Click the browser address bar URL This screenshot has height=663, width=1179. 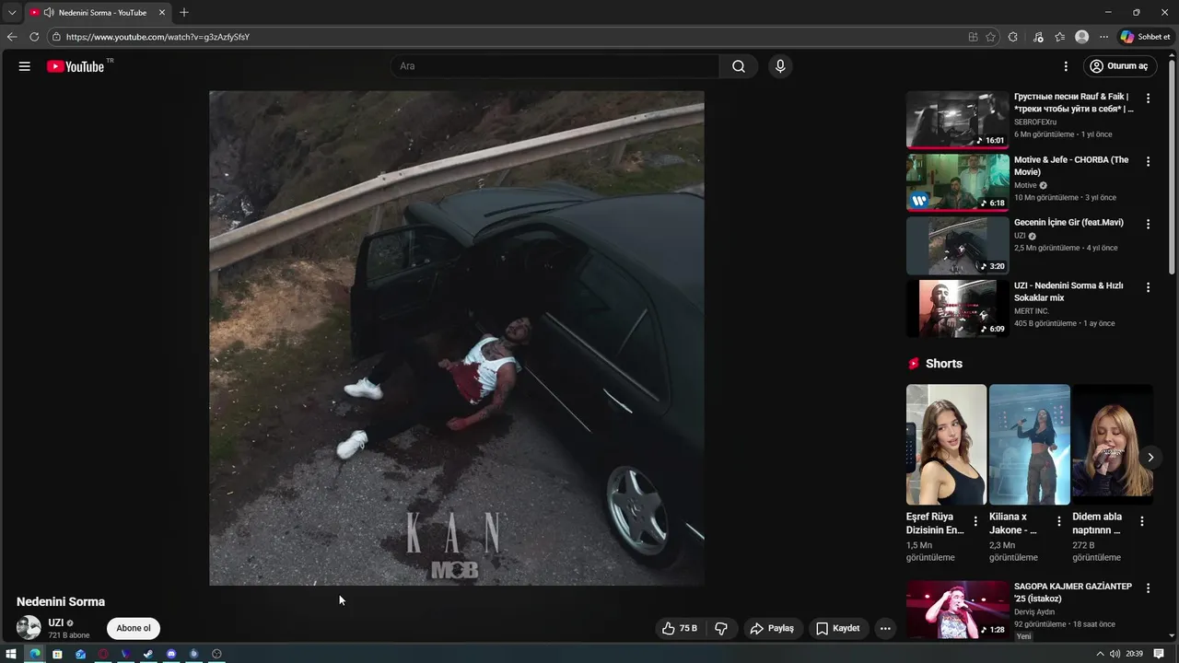point(158,37)
